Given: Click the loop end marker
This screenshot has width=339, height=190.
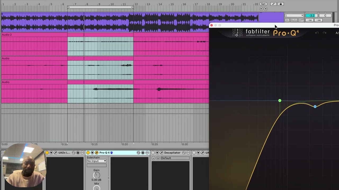Looking at the screenshot, I should pos(132,7).
